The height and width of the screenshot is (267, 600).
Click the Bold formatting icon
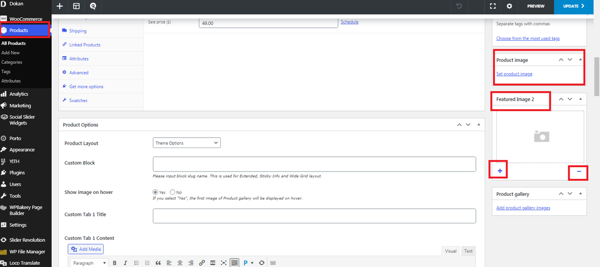tap(114, 263)
